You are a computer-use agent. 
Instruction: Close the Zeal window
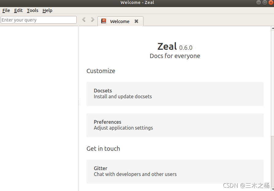pos(271,2)
